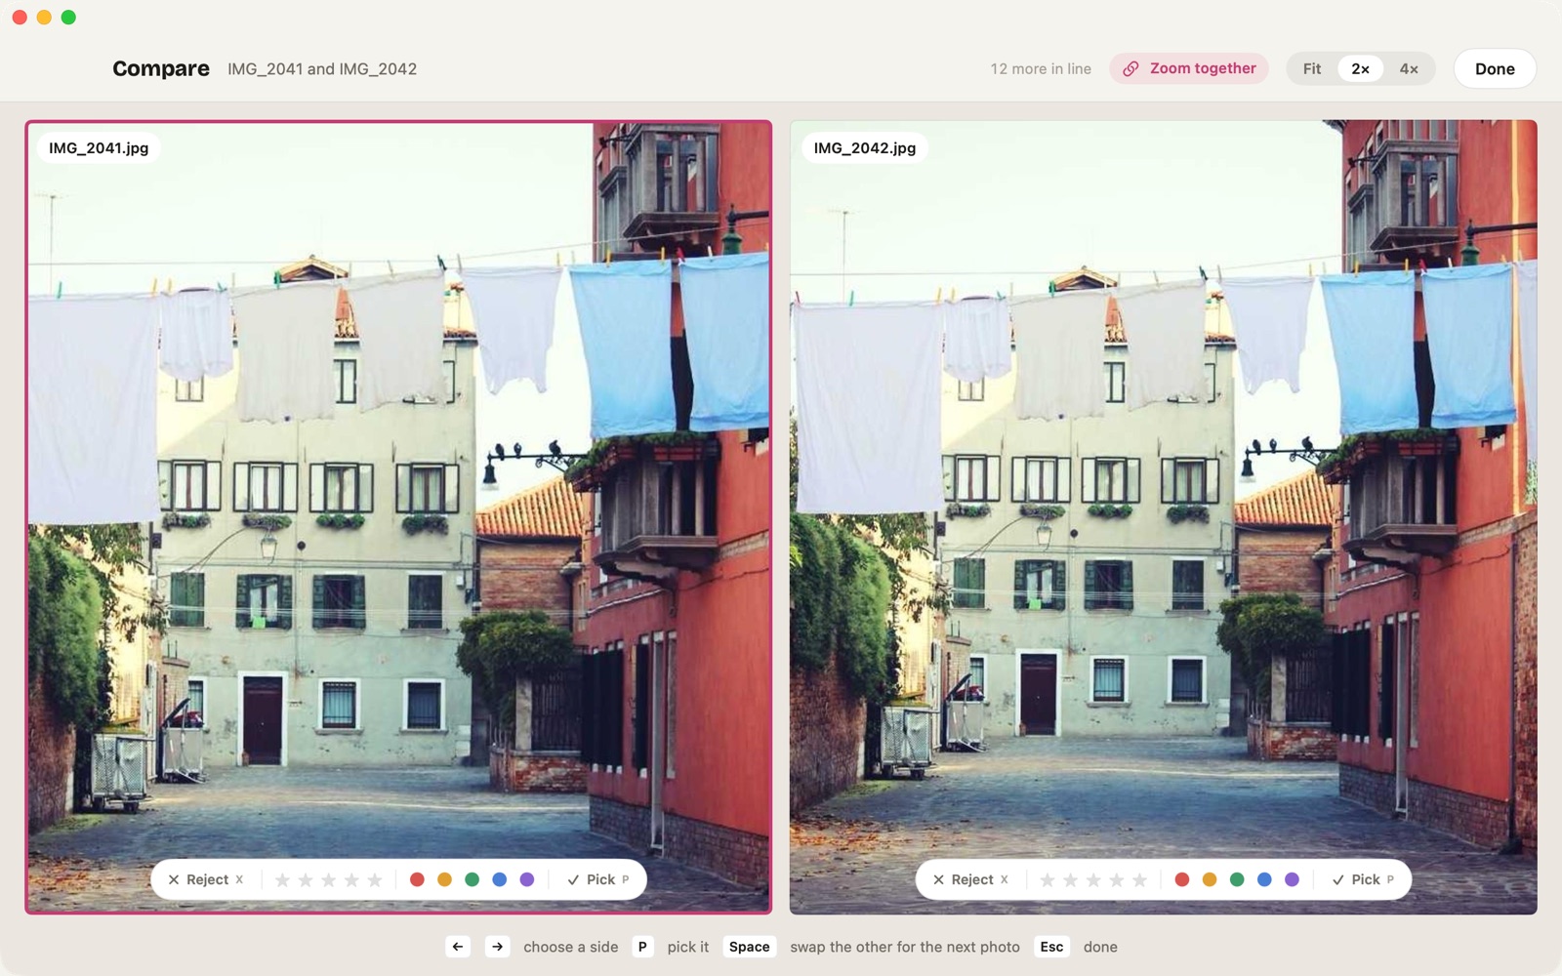This screenshot has width=1562, height=976.
Task: Pick IMG_2041 with the Pick button
Action: click(597, 879)
